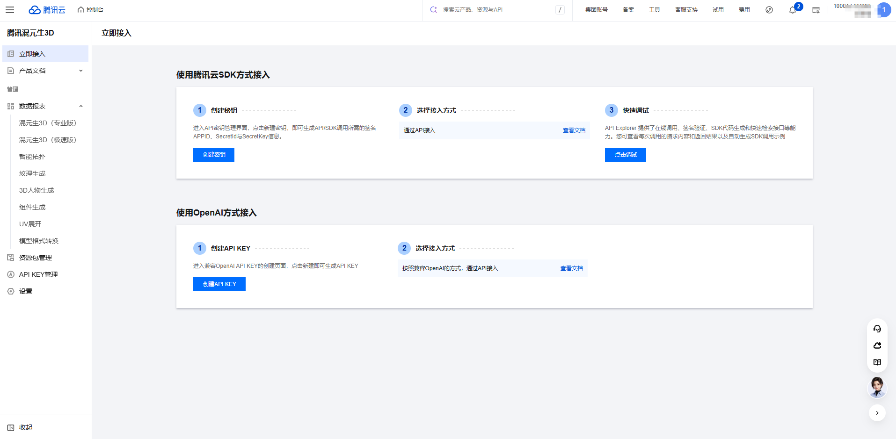The height and width of the screenshot is (439, 896).
Task: Click the 创建密钥 button
Action: pos(214,155)
